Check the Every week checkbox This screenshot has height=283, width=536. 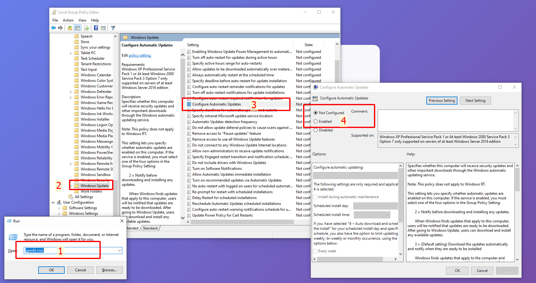pos(315,251)
